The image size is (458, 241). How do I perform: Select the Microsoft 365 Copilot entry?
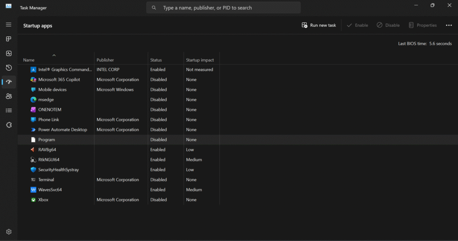[59, 80]
